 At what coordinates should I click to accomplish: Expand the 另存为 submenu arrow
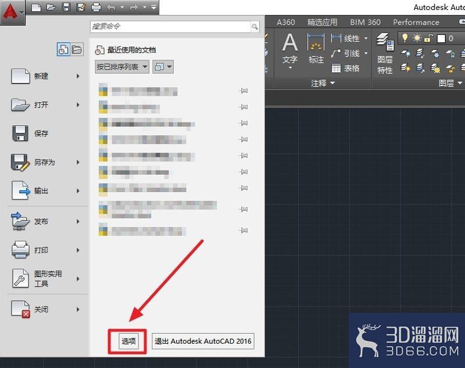pos(78,163)
